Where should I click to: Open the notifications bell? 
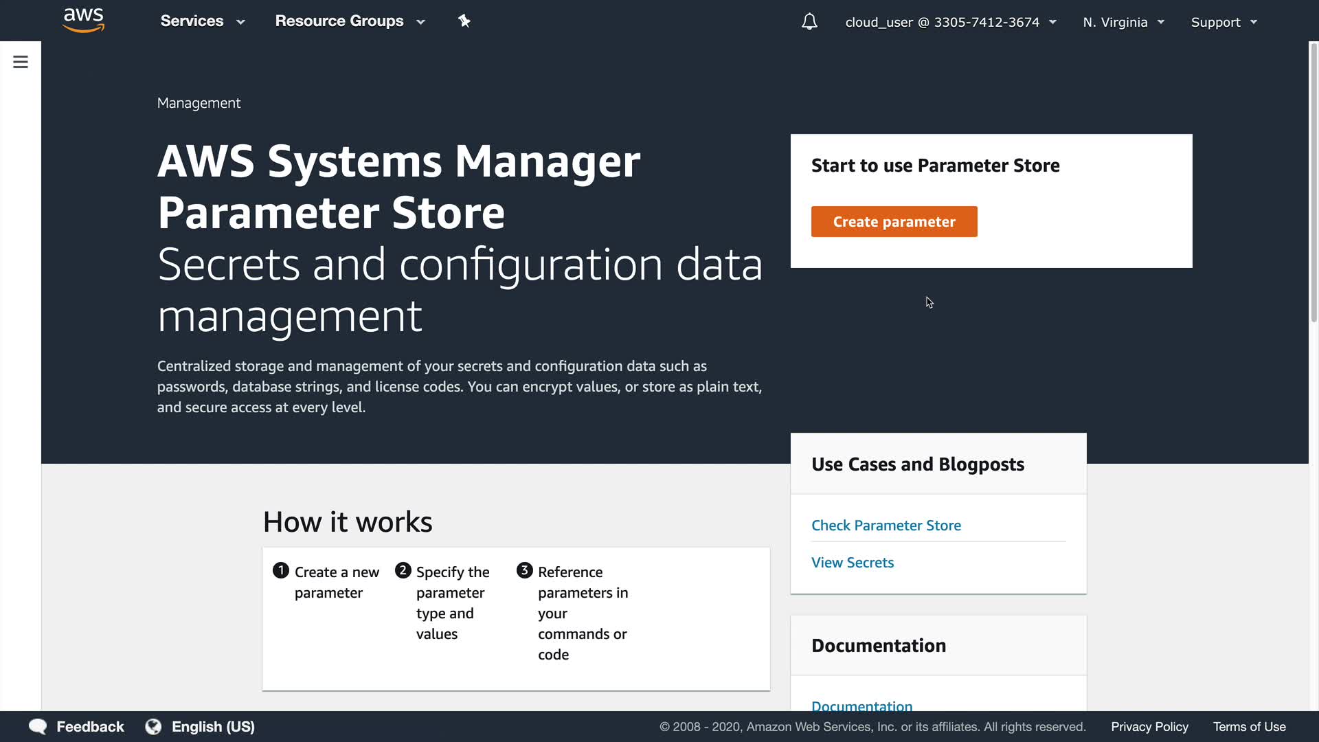809,22
